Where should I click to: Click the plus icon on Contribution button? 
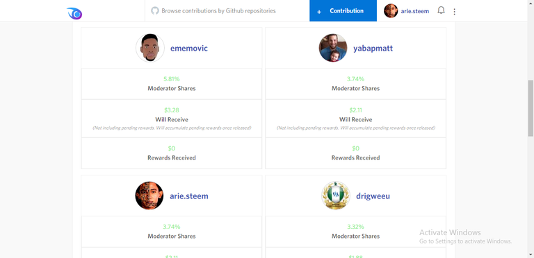tap(319, 12)
